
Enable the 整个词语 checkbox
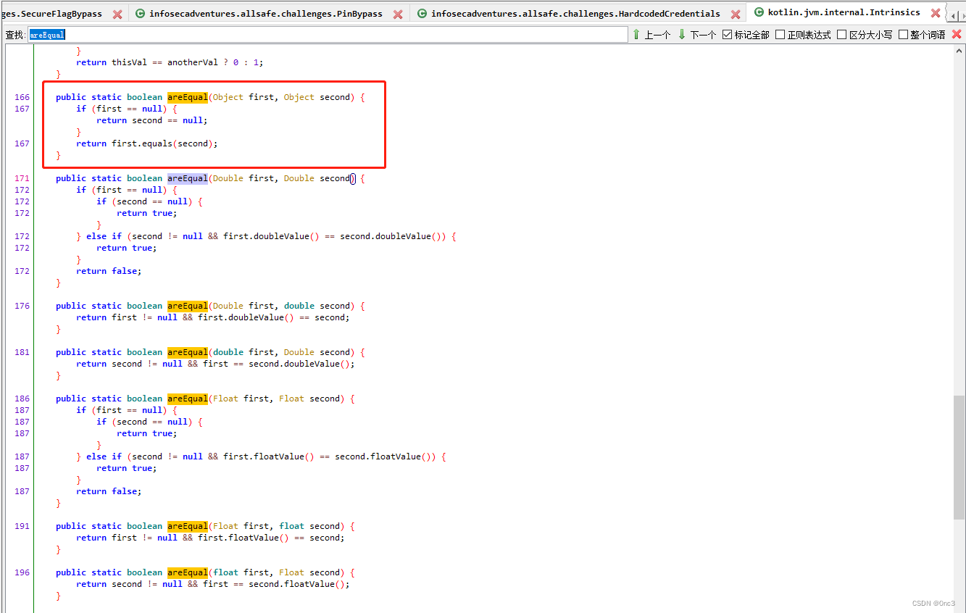tap(904, 35)
